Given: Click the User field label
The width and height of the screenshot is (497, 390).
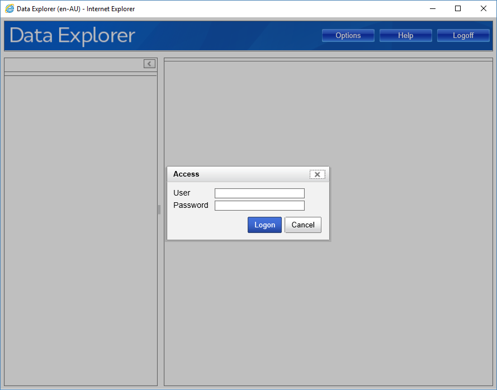Looking at the screenshot, I should [182, 193].
